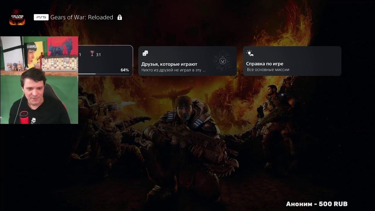Image resolution: width=375 pixels, height=211 pixels.
Task: Click the 64% trophy completion value
Action: [x=125, y=70]
